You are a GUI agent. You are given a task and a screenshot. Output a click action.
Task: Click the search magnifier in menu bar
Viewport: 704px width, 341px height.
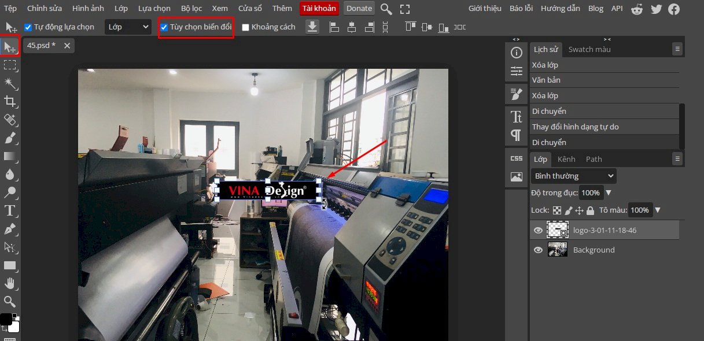[386, 9]
